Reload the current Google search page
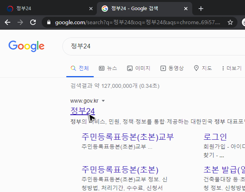Screen dimensions: 245x192 pos(33,22)
